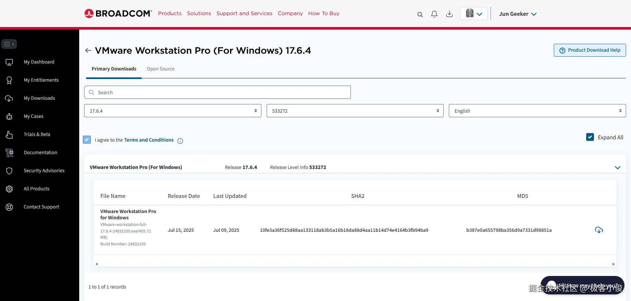
Task: Open Contact Support in sidebar
Action: (41, 207)
